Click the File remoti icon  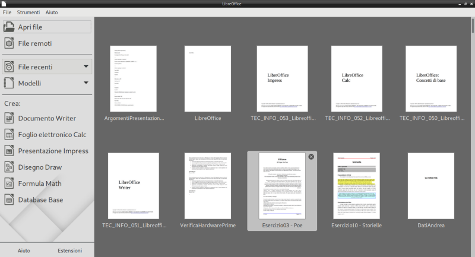click(x=9, y=43)
